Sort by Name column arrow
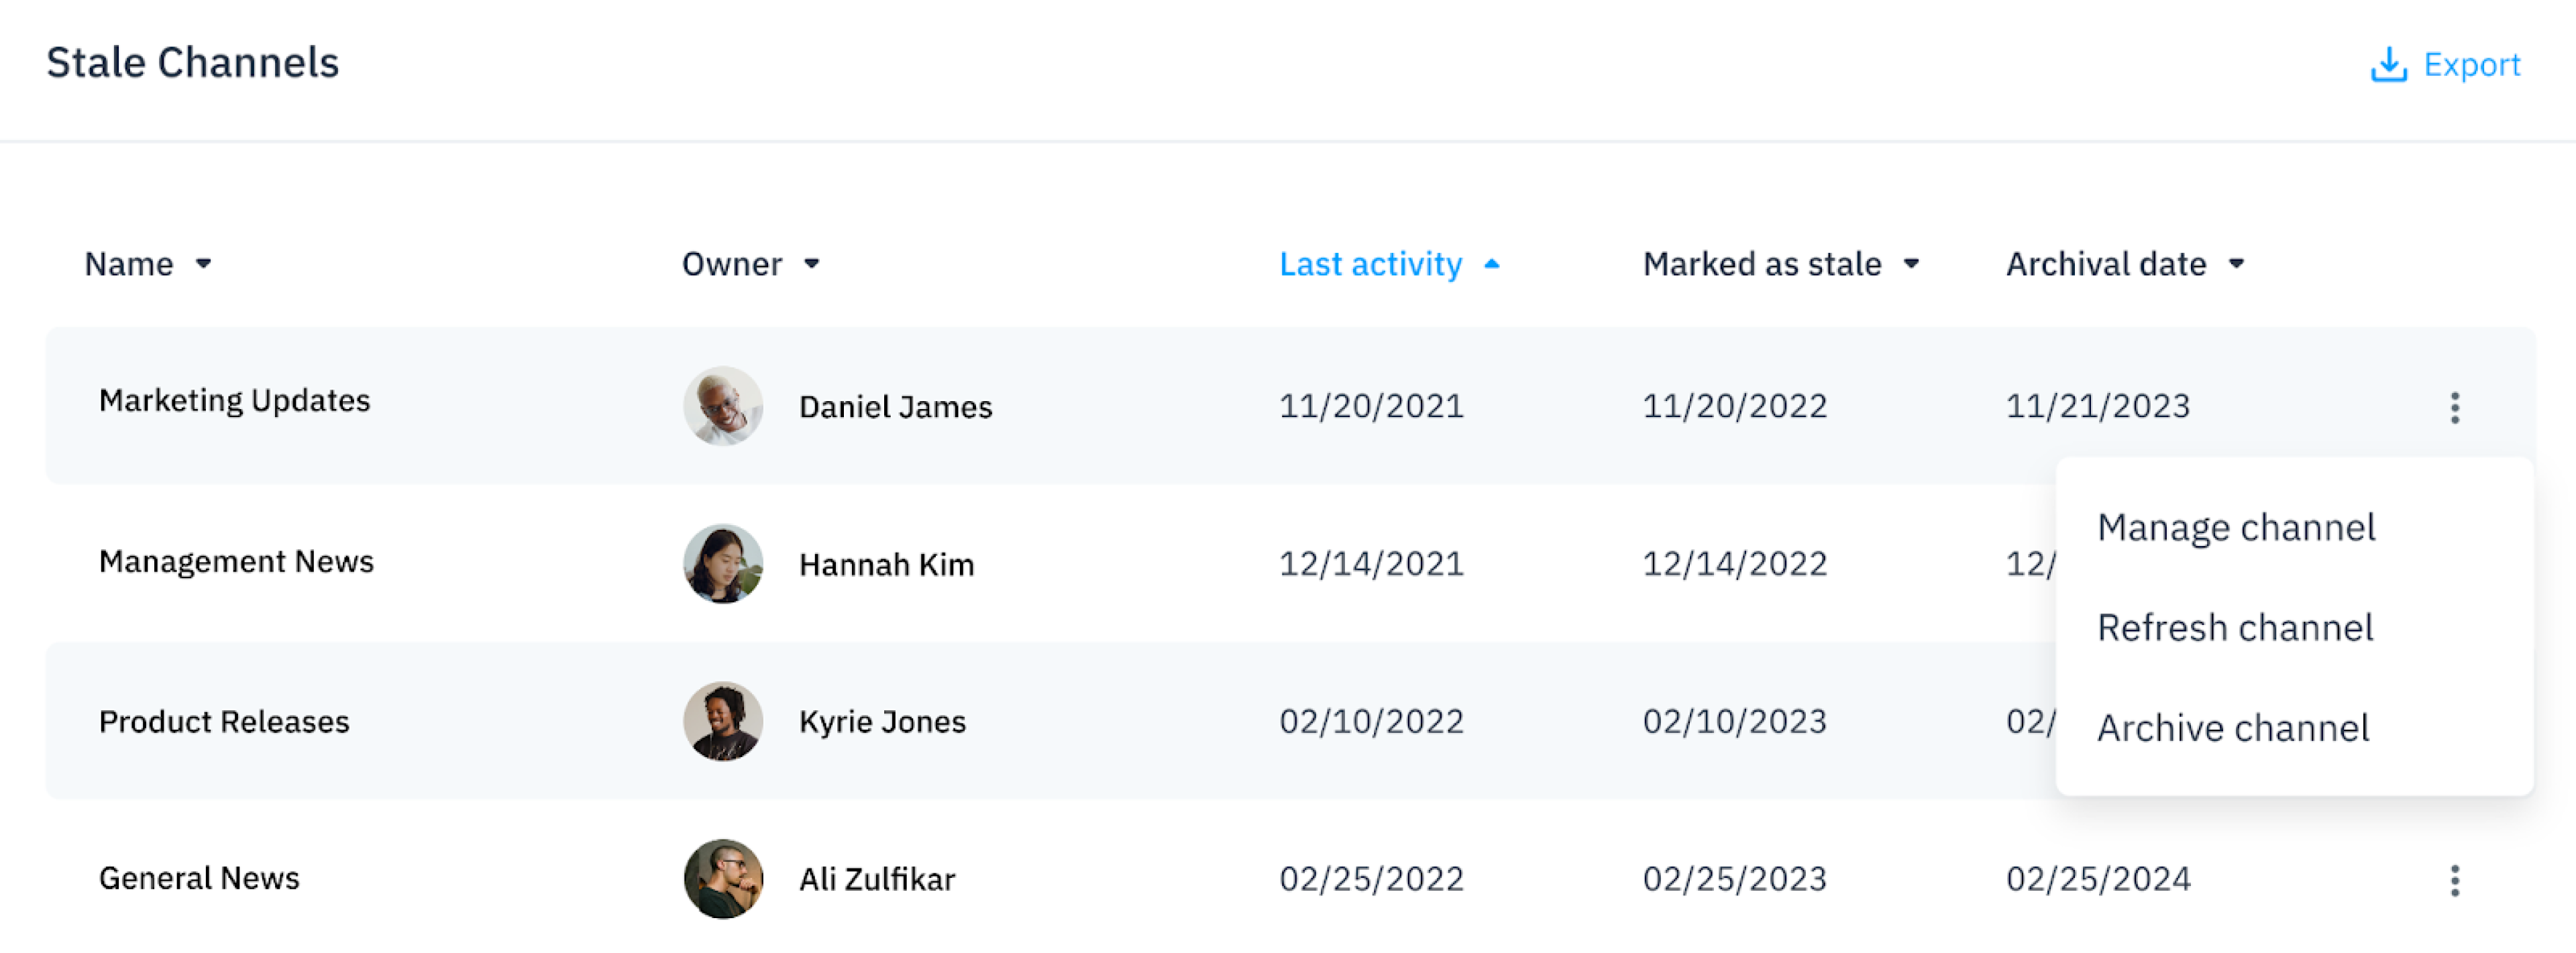The width and height of the screenshot is (2576, 953). [x=204, y=264]
